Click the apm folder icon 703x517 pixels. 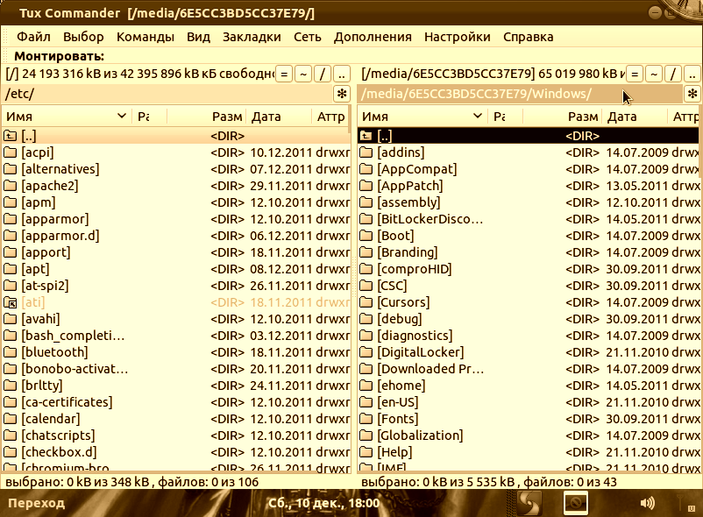[11, 202]
